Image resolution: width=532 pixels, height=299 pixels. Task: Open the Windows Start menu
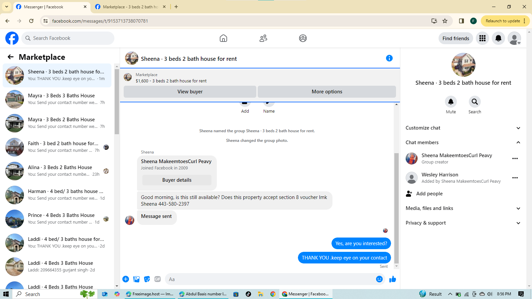pos(6,294)
